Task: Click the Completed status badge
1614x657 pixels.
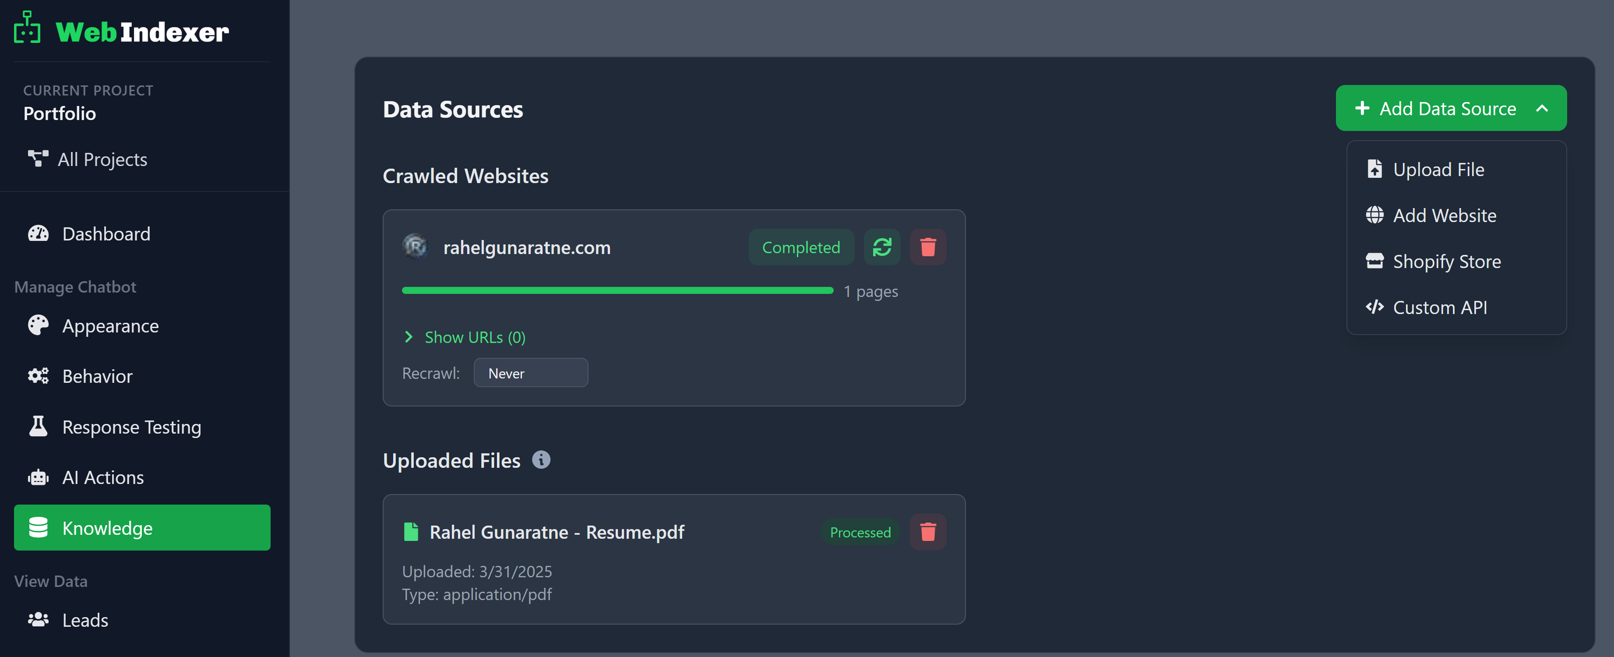Action: point(801,247)
